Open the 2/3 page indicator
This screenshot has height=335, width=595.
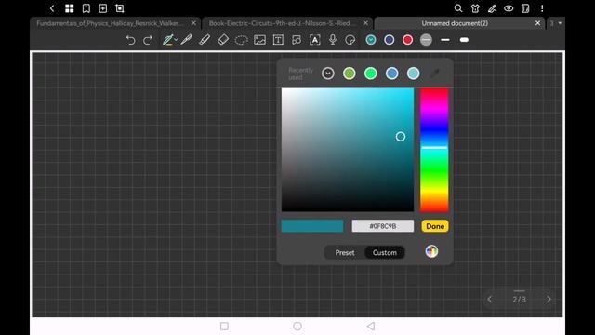519,300
